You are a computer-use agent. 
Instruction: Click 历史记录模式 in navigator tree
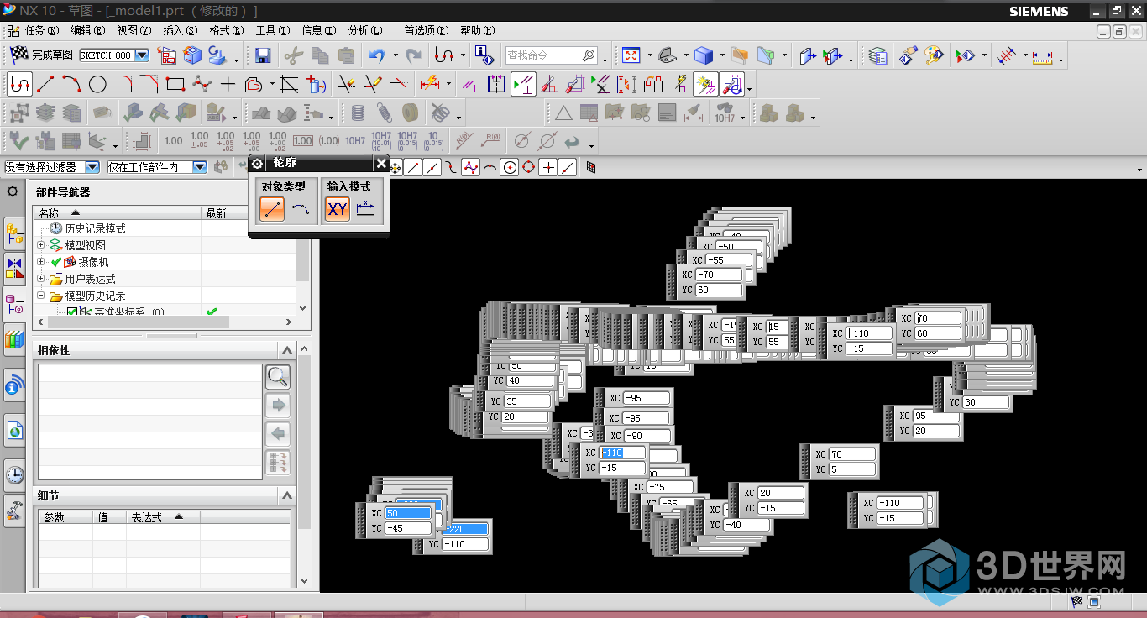[95, 228]
